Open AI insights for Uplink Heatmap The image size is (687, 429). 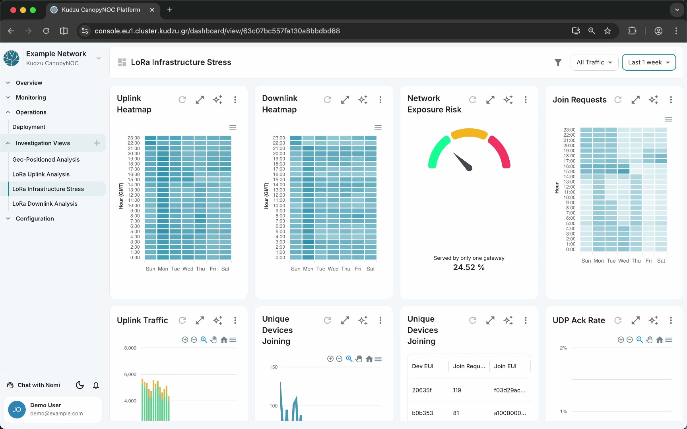(x=217, y=100)
